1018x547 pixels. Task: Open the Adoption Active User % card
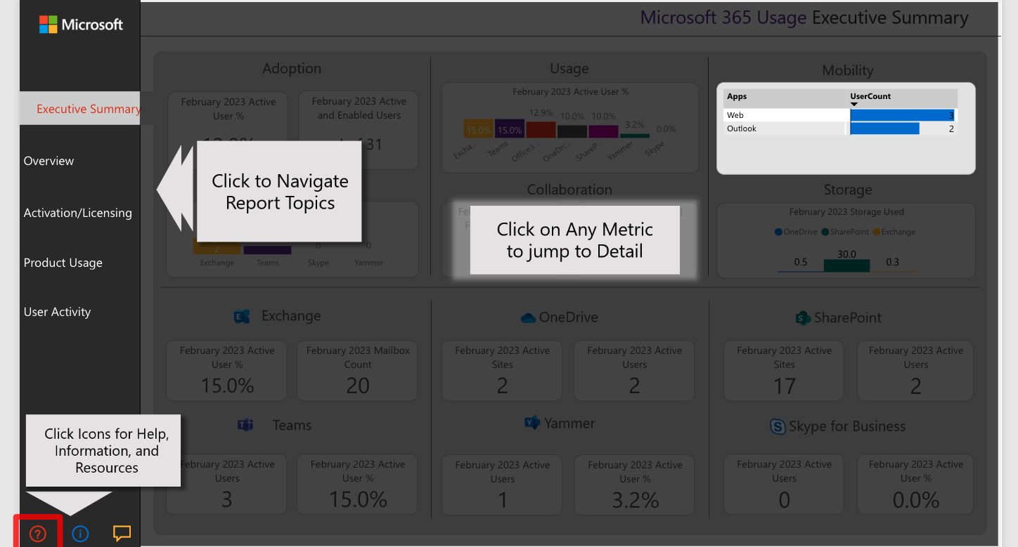[x=227, y=130]
